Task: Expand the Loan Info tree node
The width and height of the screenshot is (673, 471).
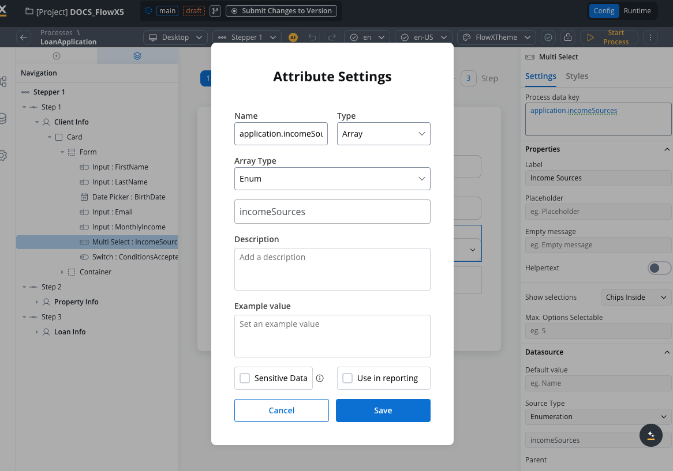Action: [x=36, y=332]
